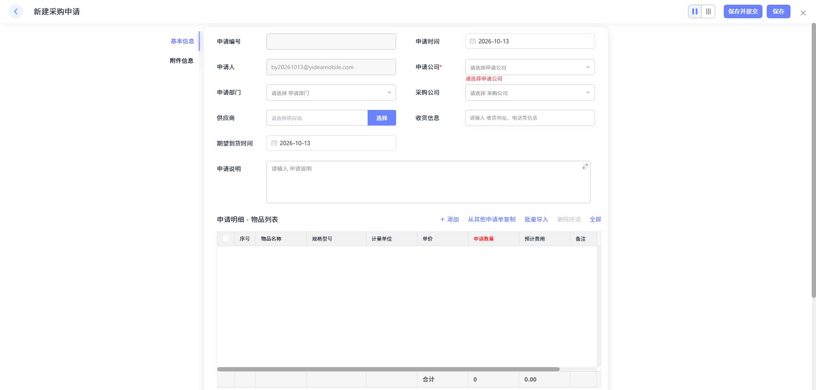Click the 0.00 estimated cost total
Viewport: 816px width, 390px height.
click(544, 379)
